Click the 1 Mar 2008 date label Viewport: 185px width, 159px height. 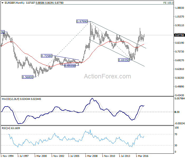click(x=91, y=156)
